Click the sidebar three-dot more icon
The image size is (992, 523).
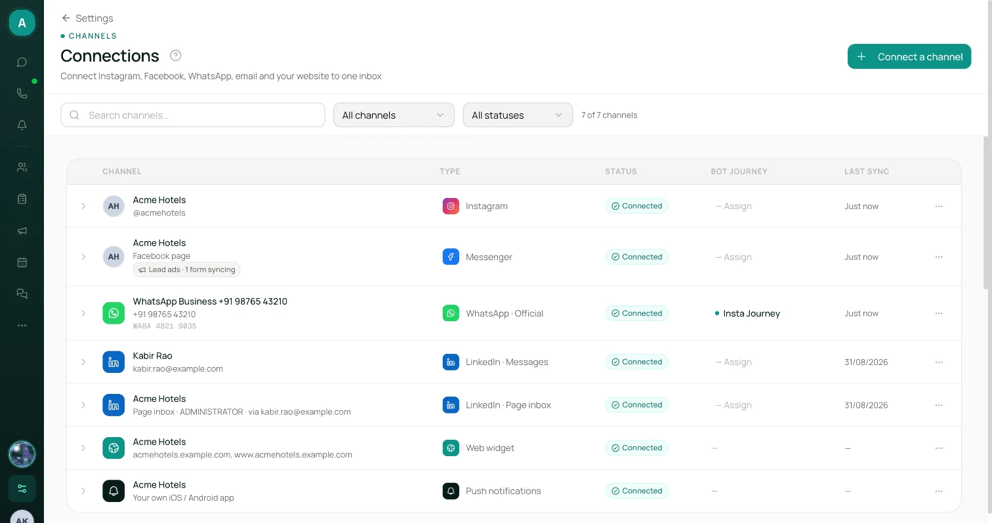[x=22, y=325]
